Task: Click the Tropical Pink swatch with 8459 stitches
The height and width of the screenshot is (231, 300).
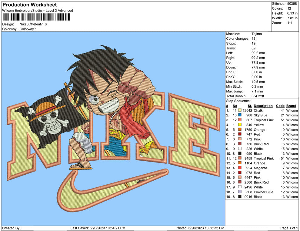Action: 240,158
